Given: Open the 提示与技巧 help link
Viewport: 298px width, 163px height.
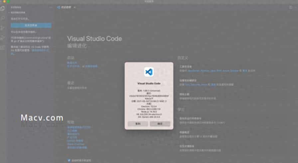Looking at the screenshot, I should 73,134.
